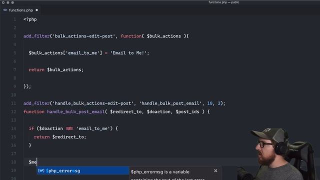Click line number 5 in the gutter
Screen dimensions: 320x180
click(x=14, y=53)
